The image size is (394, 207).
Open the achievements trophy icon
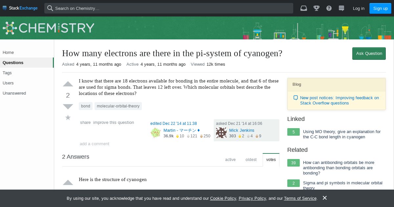pos(317,8)
